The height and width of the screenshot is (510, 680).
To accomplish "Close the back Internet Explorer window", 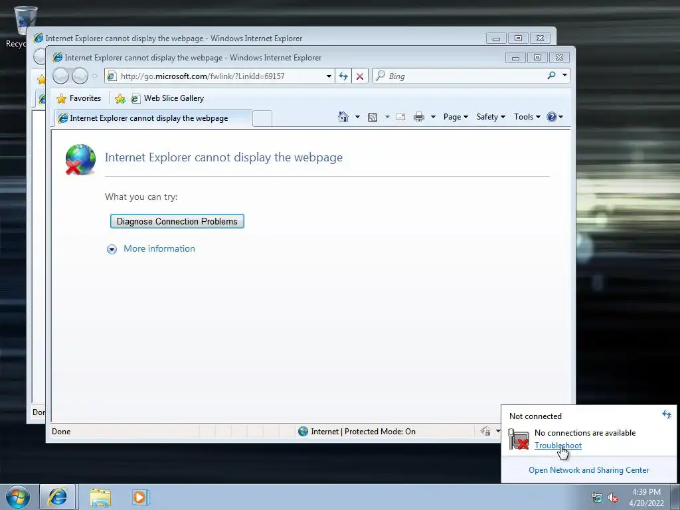I will [x=540, y=38].
